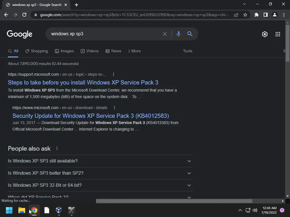Open the blank document taskbar icon

pos(47,210)
